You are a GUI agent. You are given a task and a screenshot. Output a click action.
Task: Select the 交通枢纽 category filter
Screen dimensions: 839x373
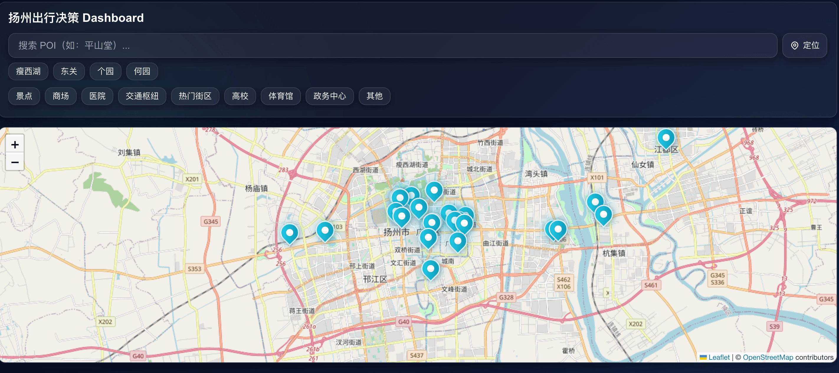tap(142, 96)
